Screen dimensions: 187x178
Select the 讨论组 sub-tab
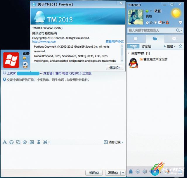(146, 46)
